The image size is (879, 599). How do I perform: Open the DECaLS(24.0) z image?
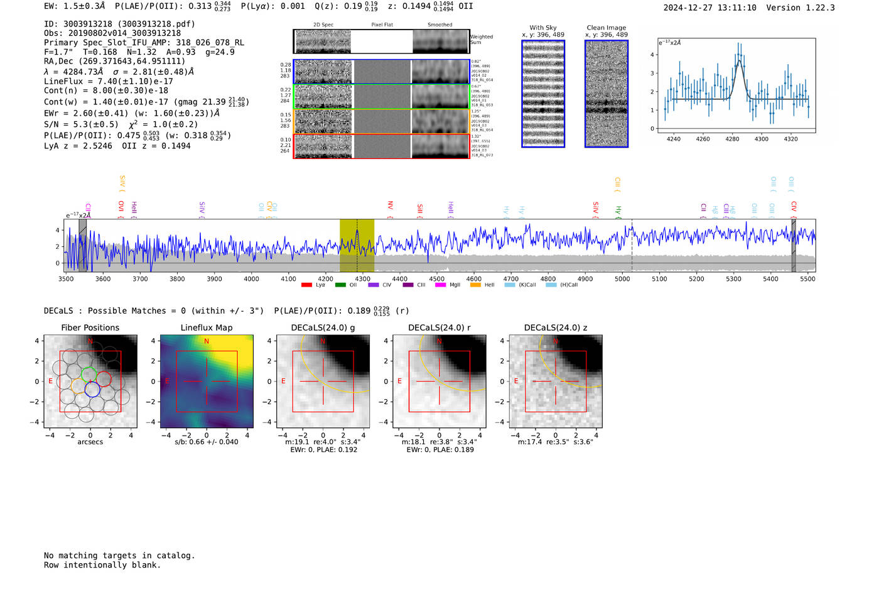tap(556, 382)
